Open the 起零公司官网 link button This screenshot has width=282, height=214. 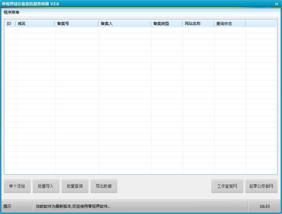point(261,186)
